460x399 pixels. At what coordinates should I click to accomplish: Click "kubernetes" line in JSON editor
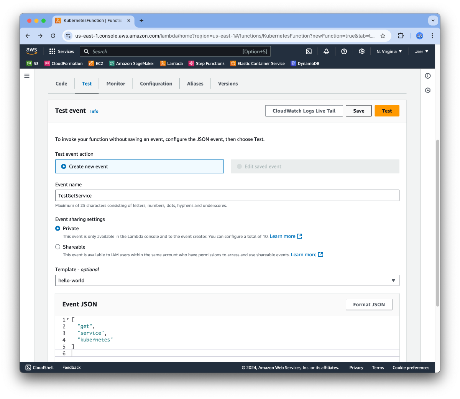click(95, 340)
